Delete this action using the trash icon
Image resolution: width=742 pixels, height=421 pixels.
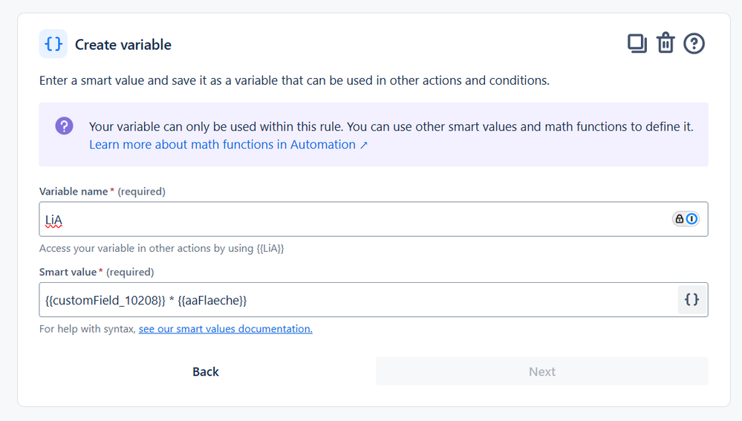click(x=665, y=44)
